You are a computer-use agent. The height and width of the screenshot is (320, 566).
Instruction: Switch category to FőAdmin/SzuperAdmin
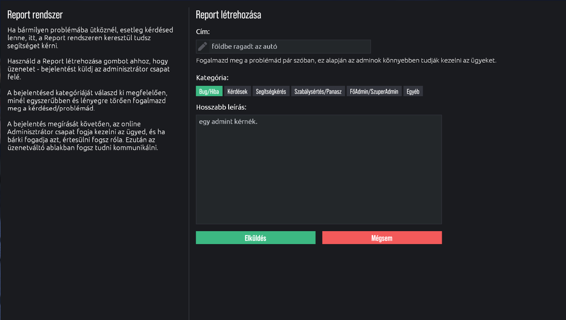[x=375, y=91]
